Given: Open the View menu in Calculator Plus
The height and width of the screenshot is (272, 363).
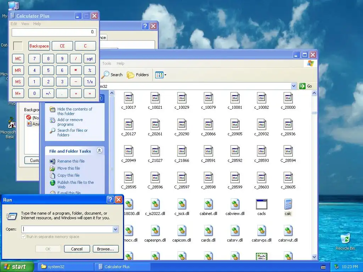Looking at the screenshot, I should coord(25,24).
